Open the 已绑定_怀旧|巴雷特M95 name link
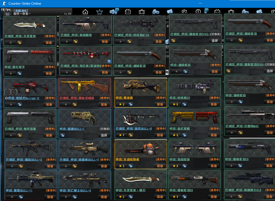Image resolution: width=275 pixels, height=201 pixels. pos(242,126)
